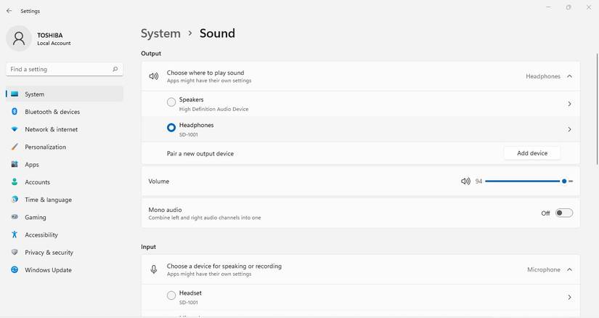The width and height of the screenshot is (599, 318).
Task: Open Gaming settings page
Action: point(35,217)
